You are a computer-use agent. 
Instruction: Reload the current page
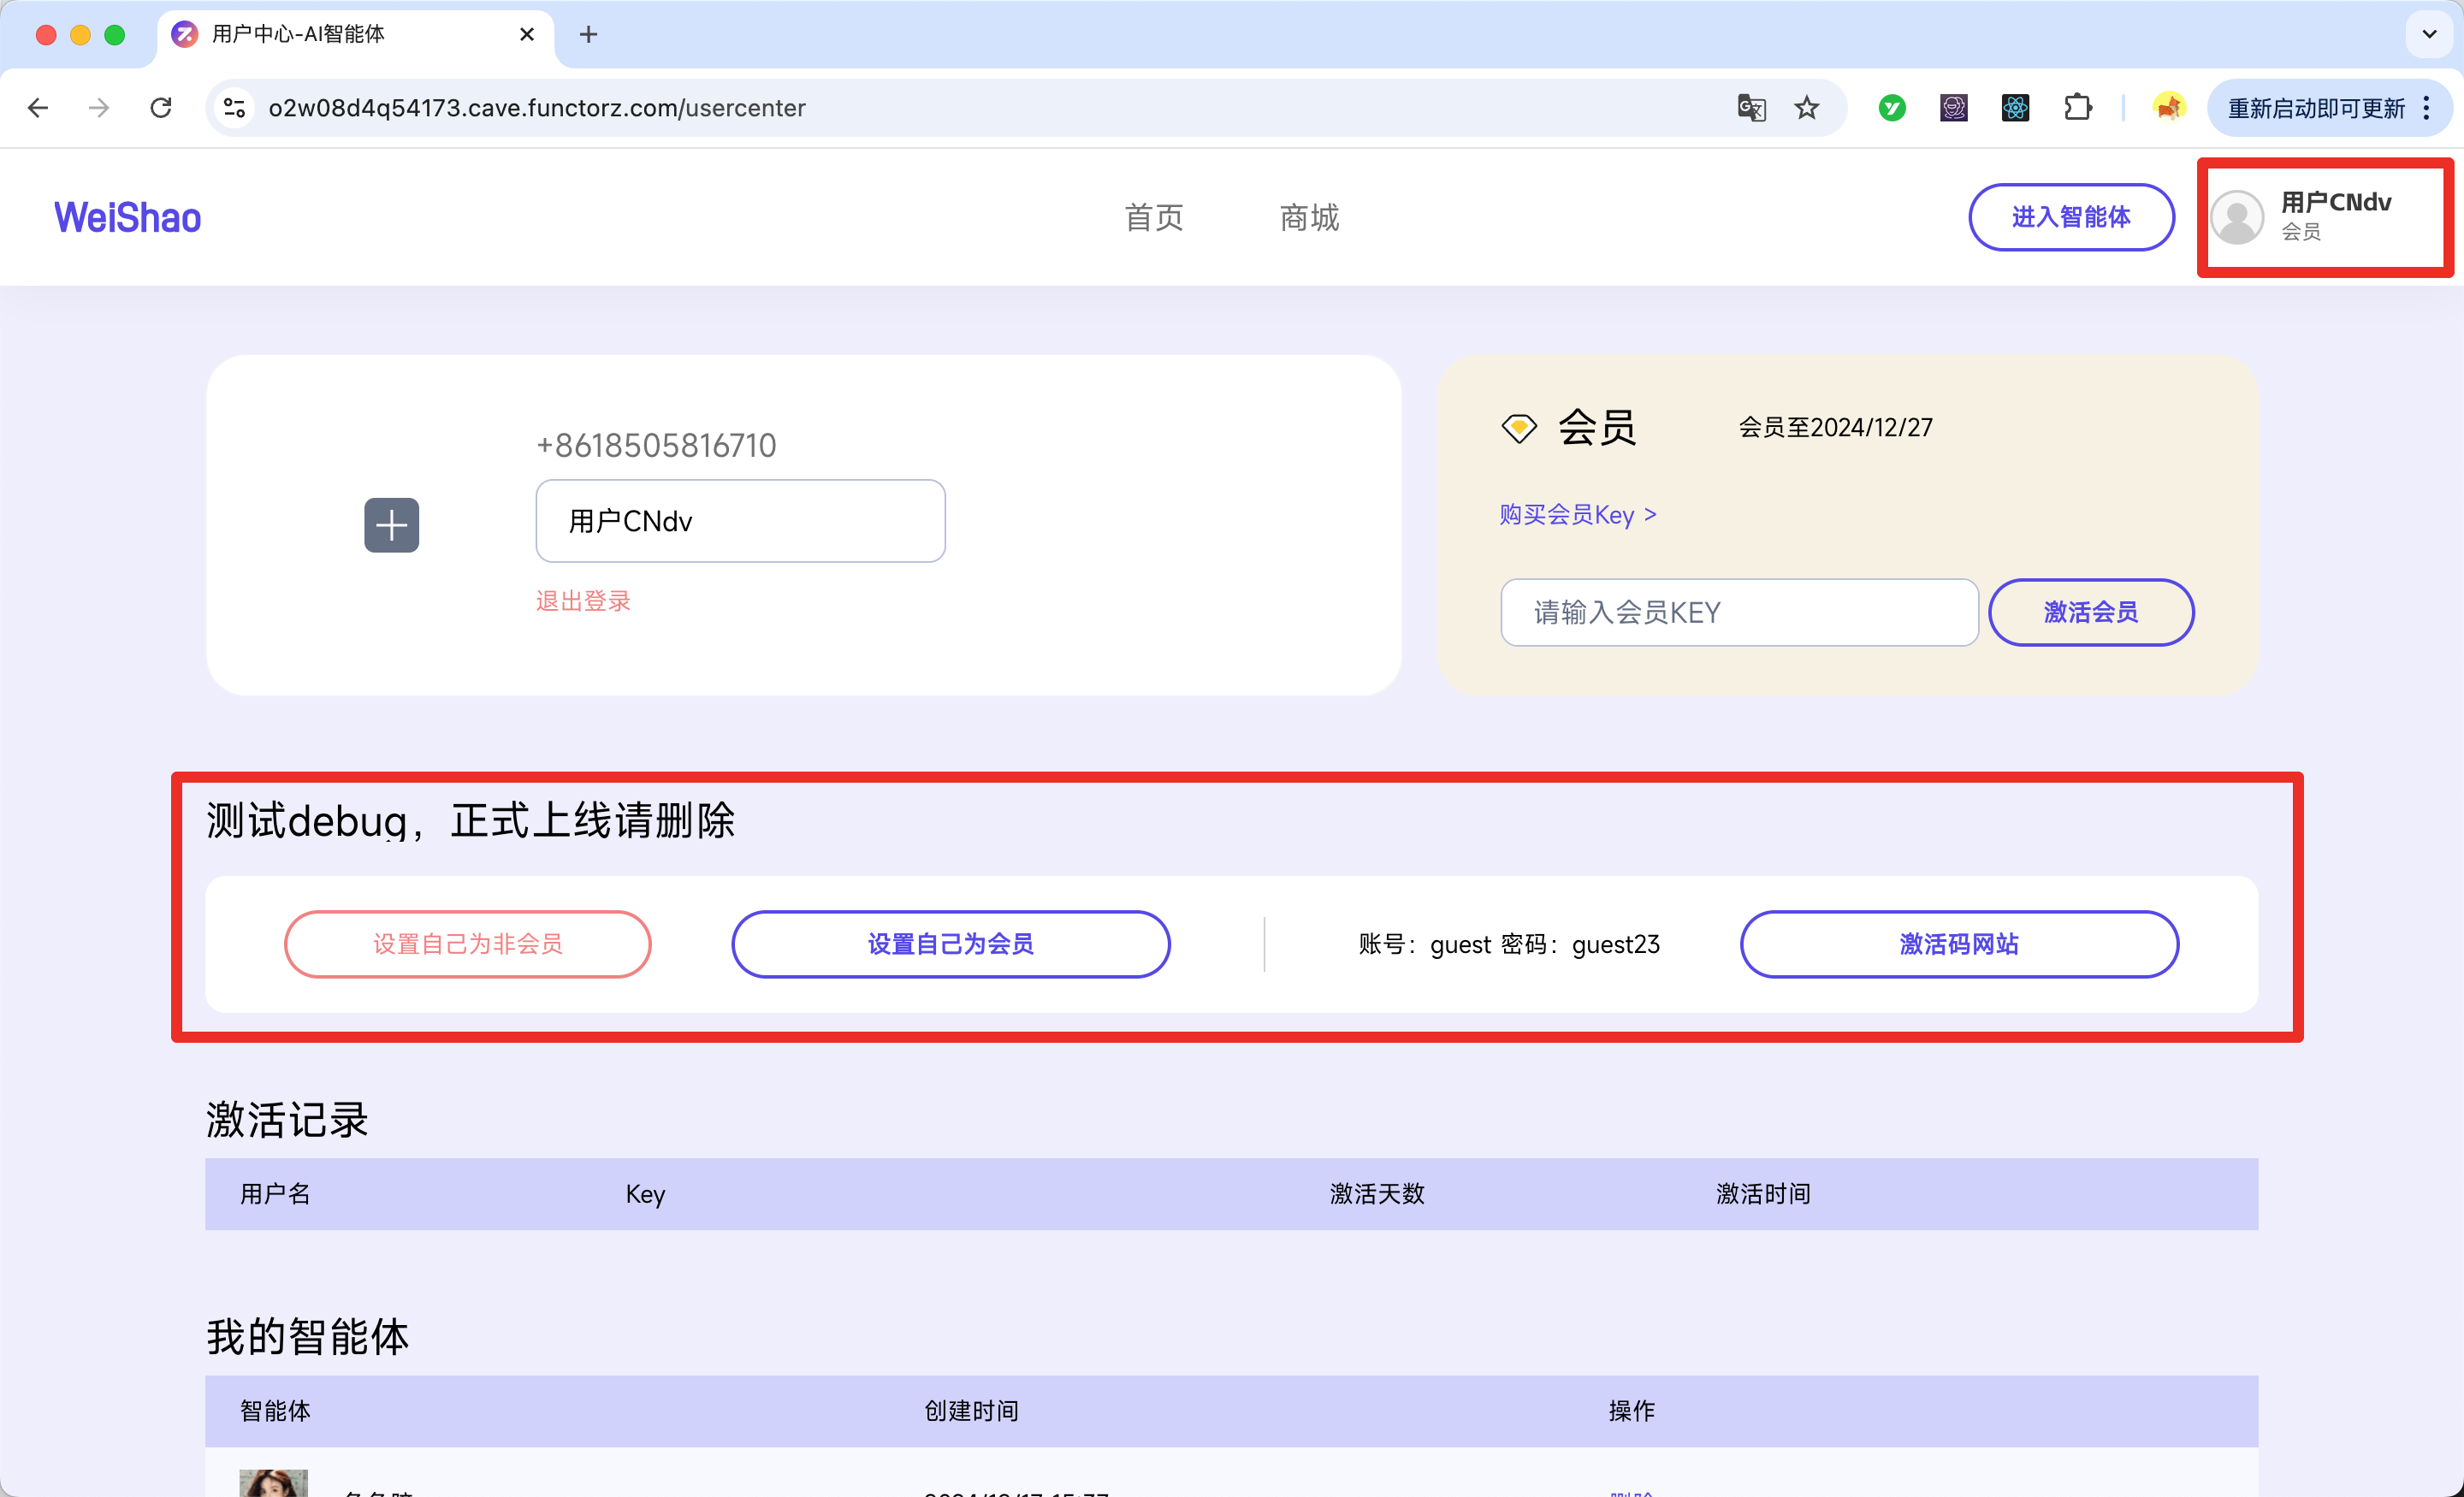[161, 108]
